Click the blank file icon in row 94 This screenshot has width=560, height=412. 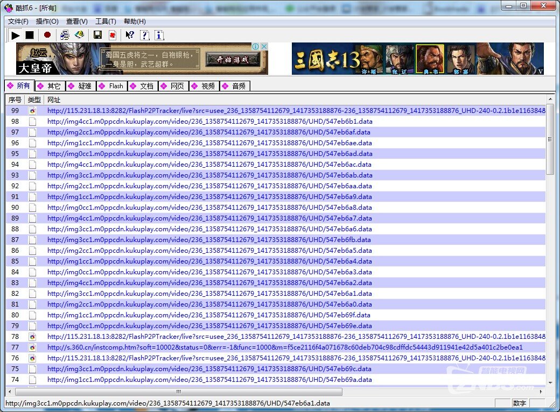[32, 165]
